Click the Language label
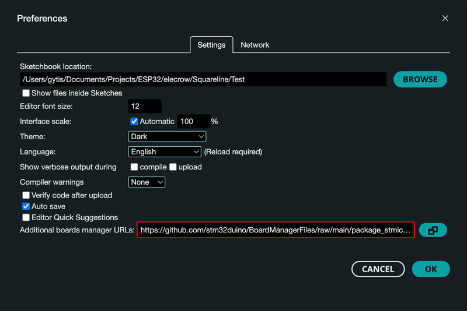467x311 pixels. click(37, 152)
